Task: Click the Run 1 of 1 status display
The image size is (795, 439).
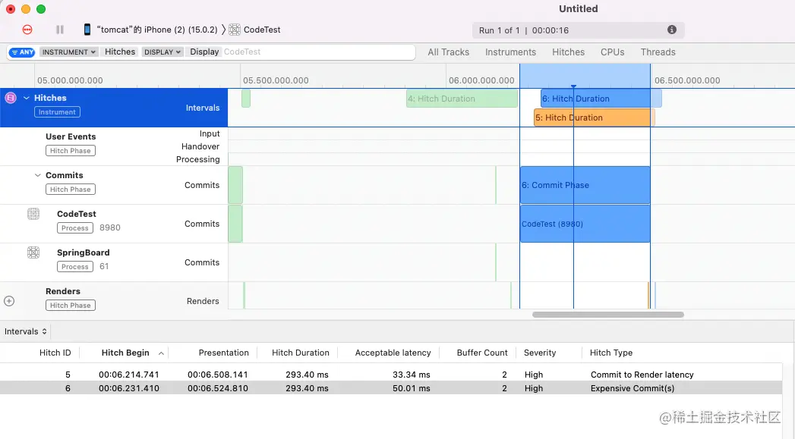Action: click(578, 30)
